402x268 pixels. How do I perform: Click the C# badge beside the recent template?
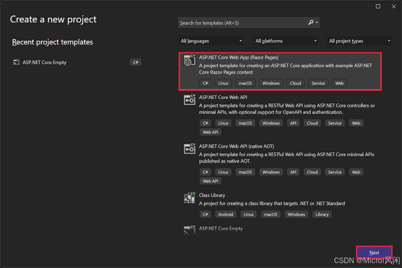click(x=135, y=62)
